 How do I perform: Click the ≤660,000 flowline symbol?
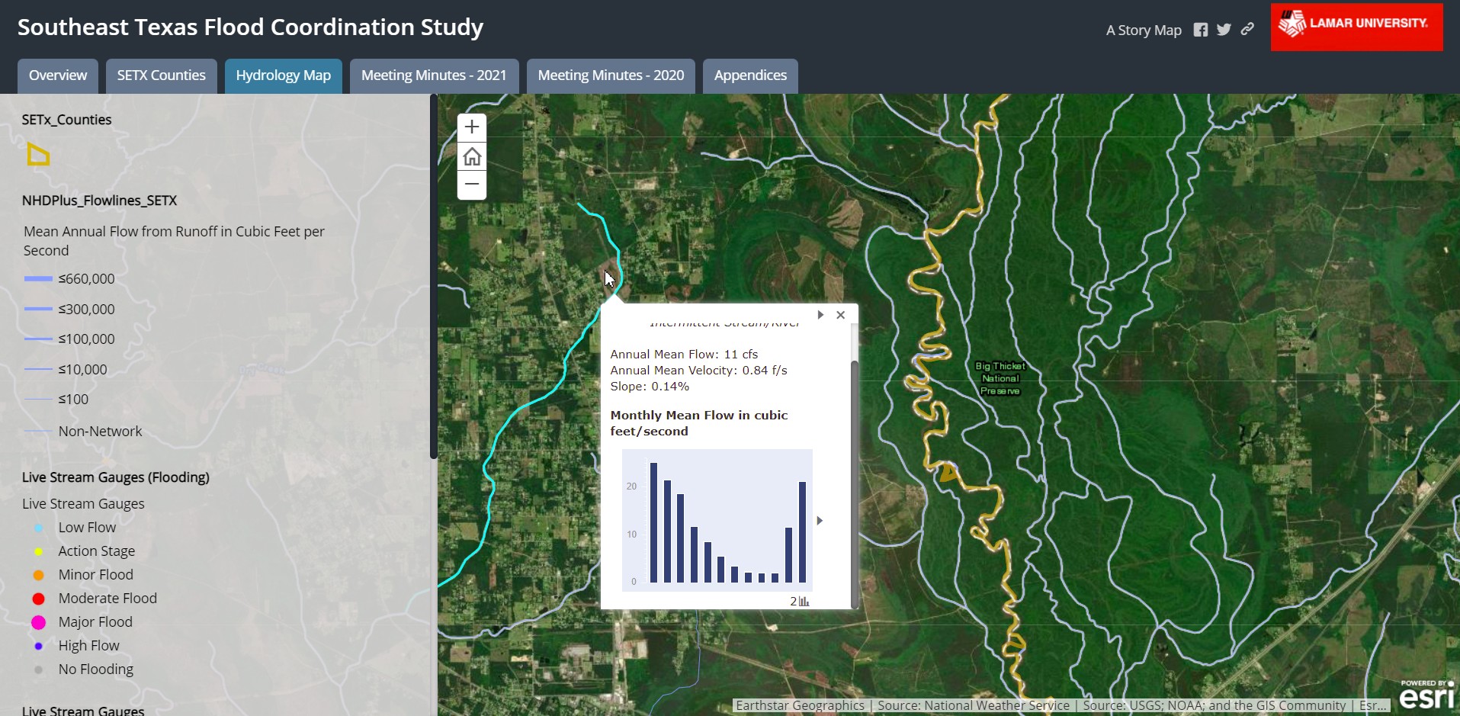[38, 279]
